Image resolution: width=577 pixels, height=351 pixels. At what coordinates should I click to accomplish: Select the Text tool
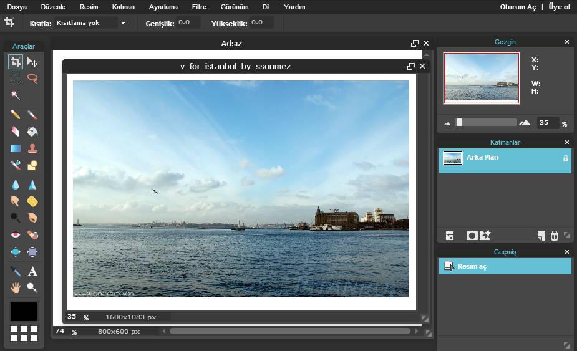[x=32, y=271]
